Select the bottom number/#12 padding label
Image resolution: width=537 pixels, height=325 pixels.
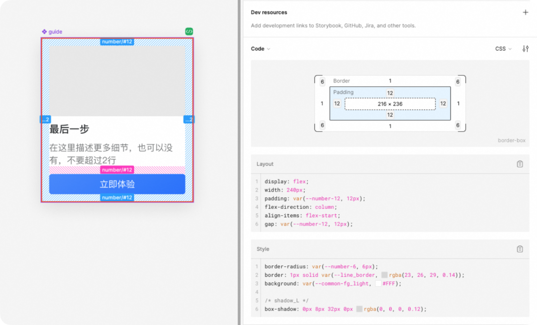coord(117,197)
